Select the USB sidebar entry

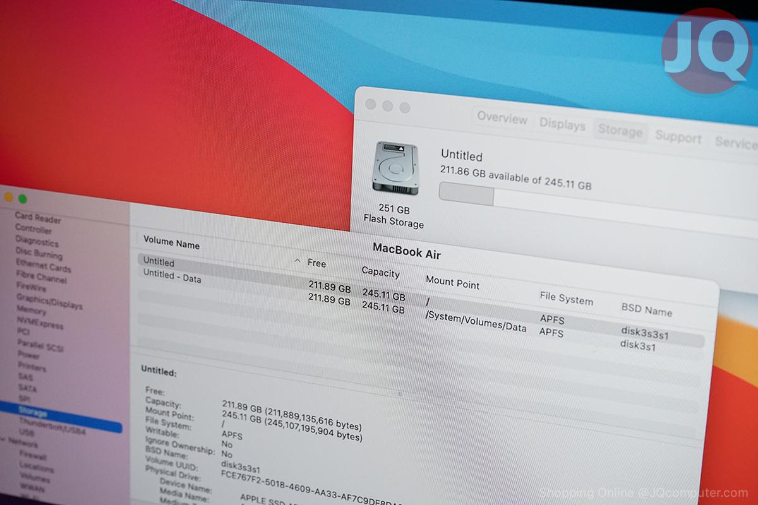27,434
